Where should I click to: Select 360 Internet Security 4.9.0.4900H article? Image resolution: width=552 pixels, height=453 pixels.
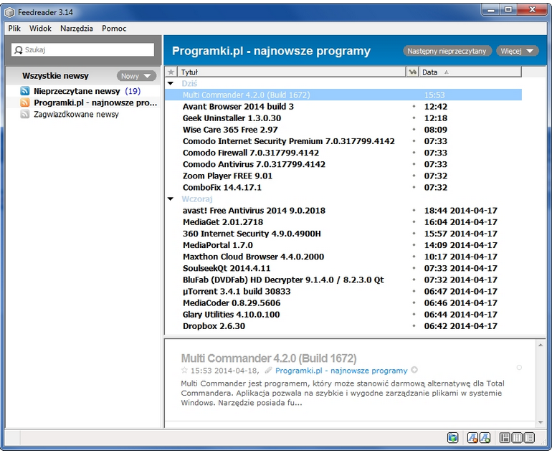252,234
